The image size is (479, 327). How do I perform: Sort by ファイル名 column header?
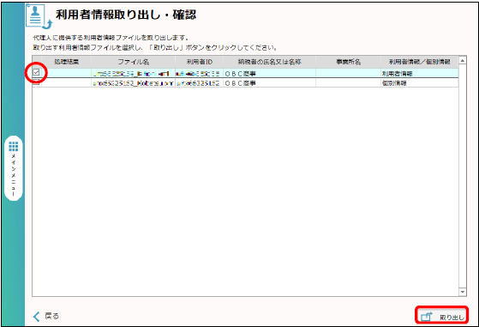133,62
